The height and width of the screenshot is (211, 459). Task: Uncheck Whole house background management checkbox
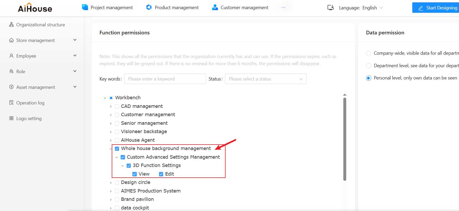click(x=117, y=148)
